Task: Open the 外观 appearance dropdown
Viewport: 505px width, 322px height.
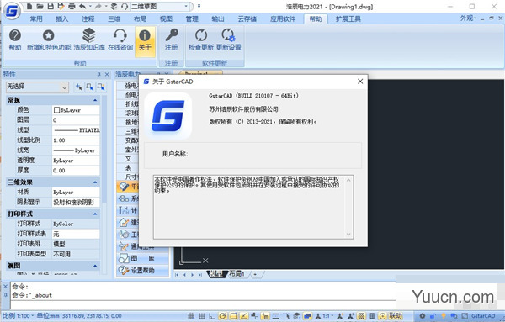Action: [x=468, y=18]
